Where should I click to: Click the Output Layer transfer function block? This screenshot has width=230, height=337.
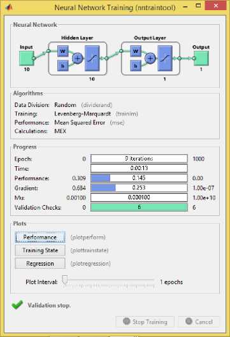coord(165,58)
